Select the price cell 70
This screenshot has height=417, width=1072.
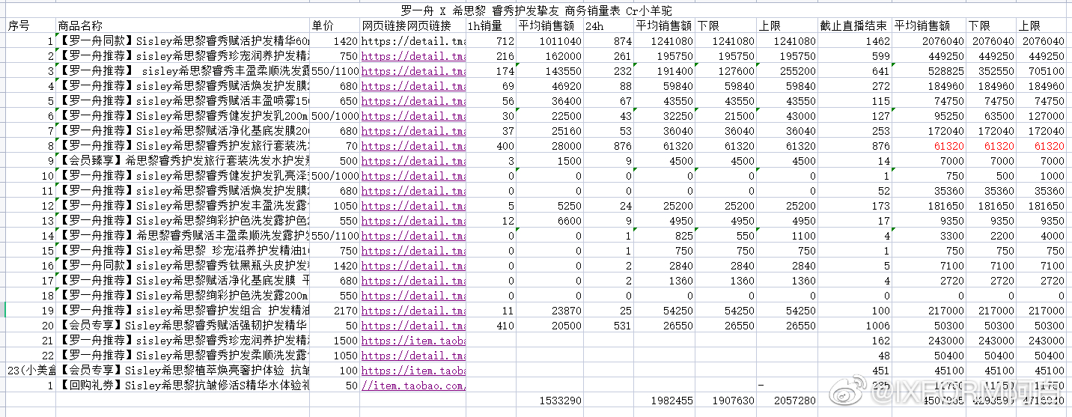click(x=335, y=146)
